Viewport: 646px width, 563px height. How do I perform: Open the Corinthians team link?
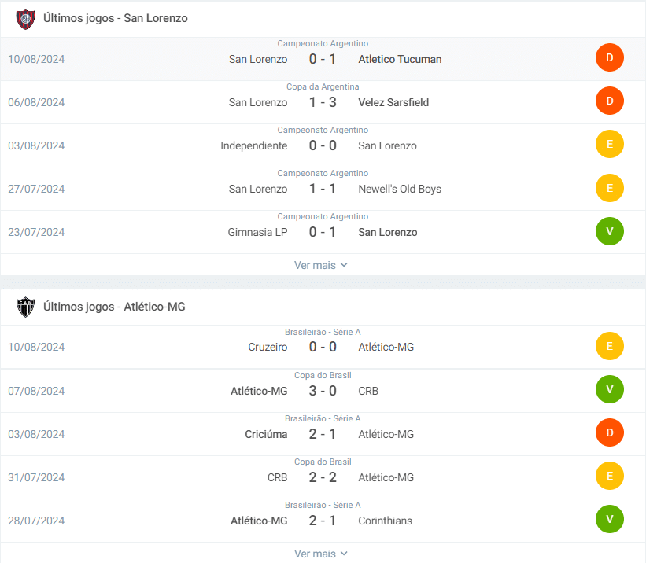(x=385, y=521)
